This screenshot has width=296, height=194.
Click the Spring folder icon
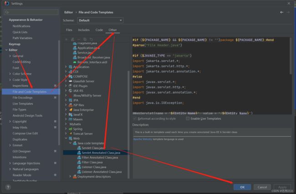click(70, 128)
